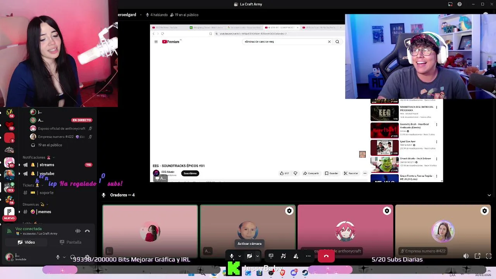Reload the page in streamed browser

coord(163,33)
